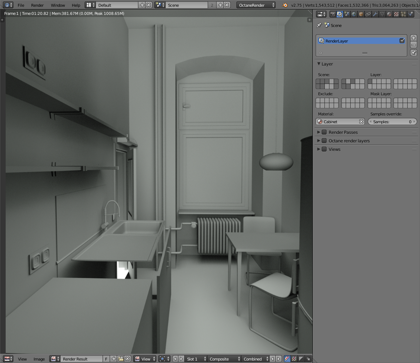Open the Material sphere tab
The height and width of the screenshot is (363, 420).
(389, 14)
